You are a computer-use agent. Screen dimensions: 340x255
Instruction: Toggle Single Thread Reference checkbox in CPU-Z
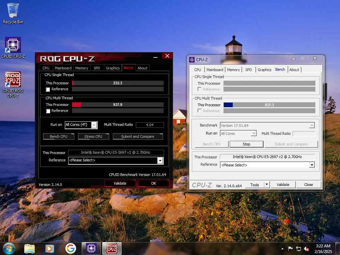200,89
